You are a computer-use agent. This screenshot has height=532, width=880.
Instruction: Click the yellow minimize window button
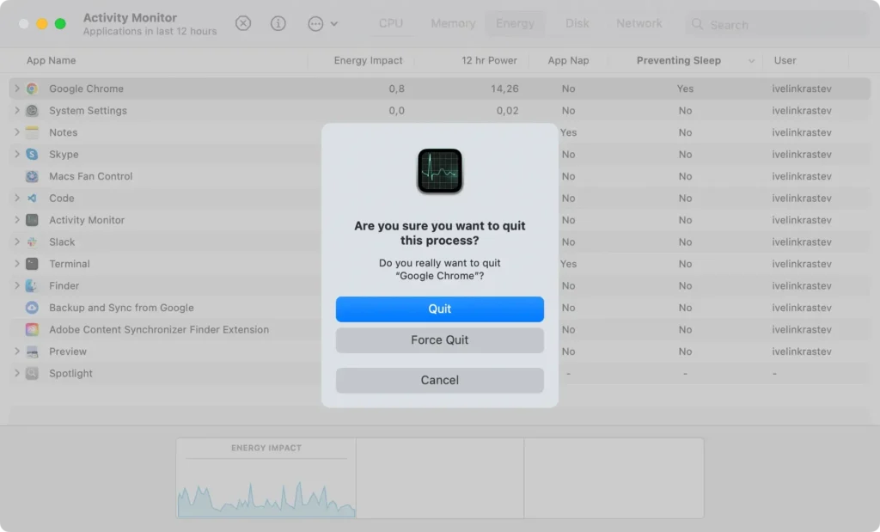pyautogui.click(x=41, y=23)
